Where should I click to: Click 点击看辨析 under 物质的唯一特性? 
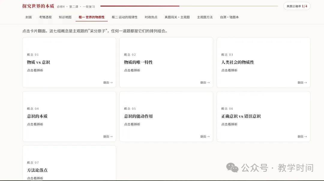coord(132,70)
